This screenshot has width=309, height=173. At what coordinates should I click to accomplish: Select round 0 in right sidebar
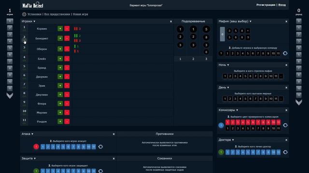(x=299, y=21)
